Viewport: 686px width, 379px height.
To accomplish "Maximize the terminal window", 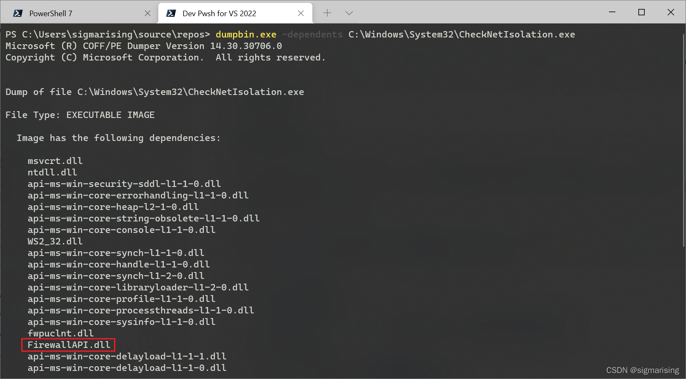I will tap(641, 12).
